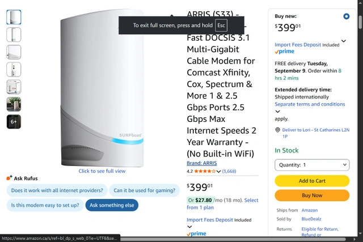
Task: Expand the extended delivery terms chevron
Action: point(277,112)
